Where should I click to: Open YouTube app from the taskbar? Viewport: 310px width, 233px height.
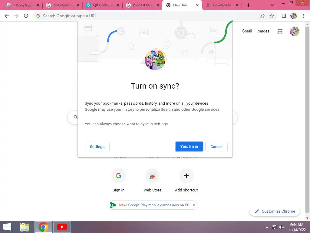click(62, 227)
